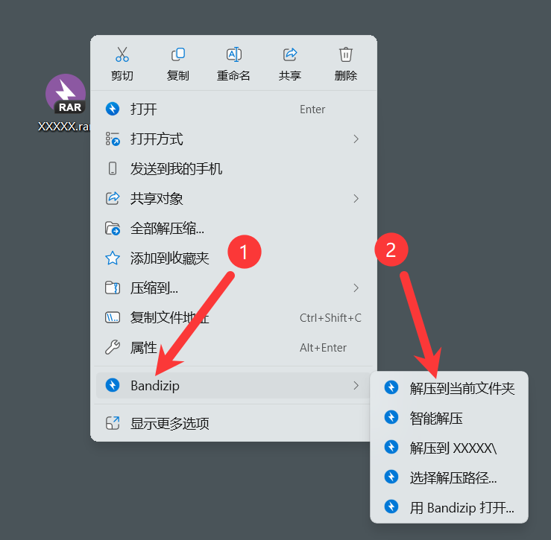Select the XXXXX.rar file icon on desktop

pos(66,94)
